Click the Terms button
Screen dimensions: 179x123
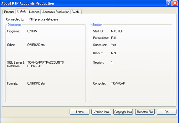pyautogui.click(x=79, y=112)
